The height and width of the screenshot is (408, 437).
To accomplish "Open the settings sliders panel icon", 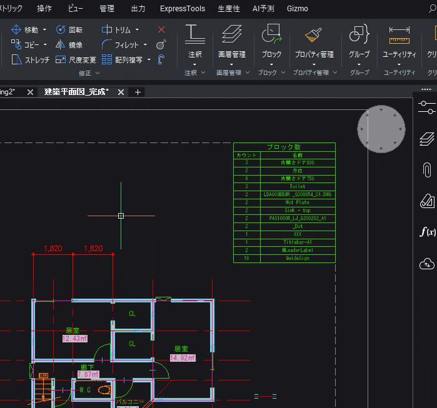I will [x=427, y=107].
